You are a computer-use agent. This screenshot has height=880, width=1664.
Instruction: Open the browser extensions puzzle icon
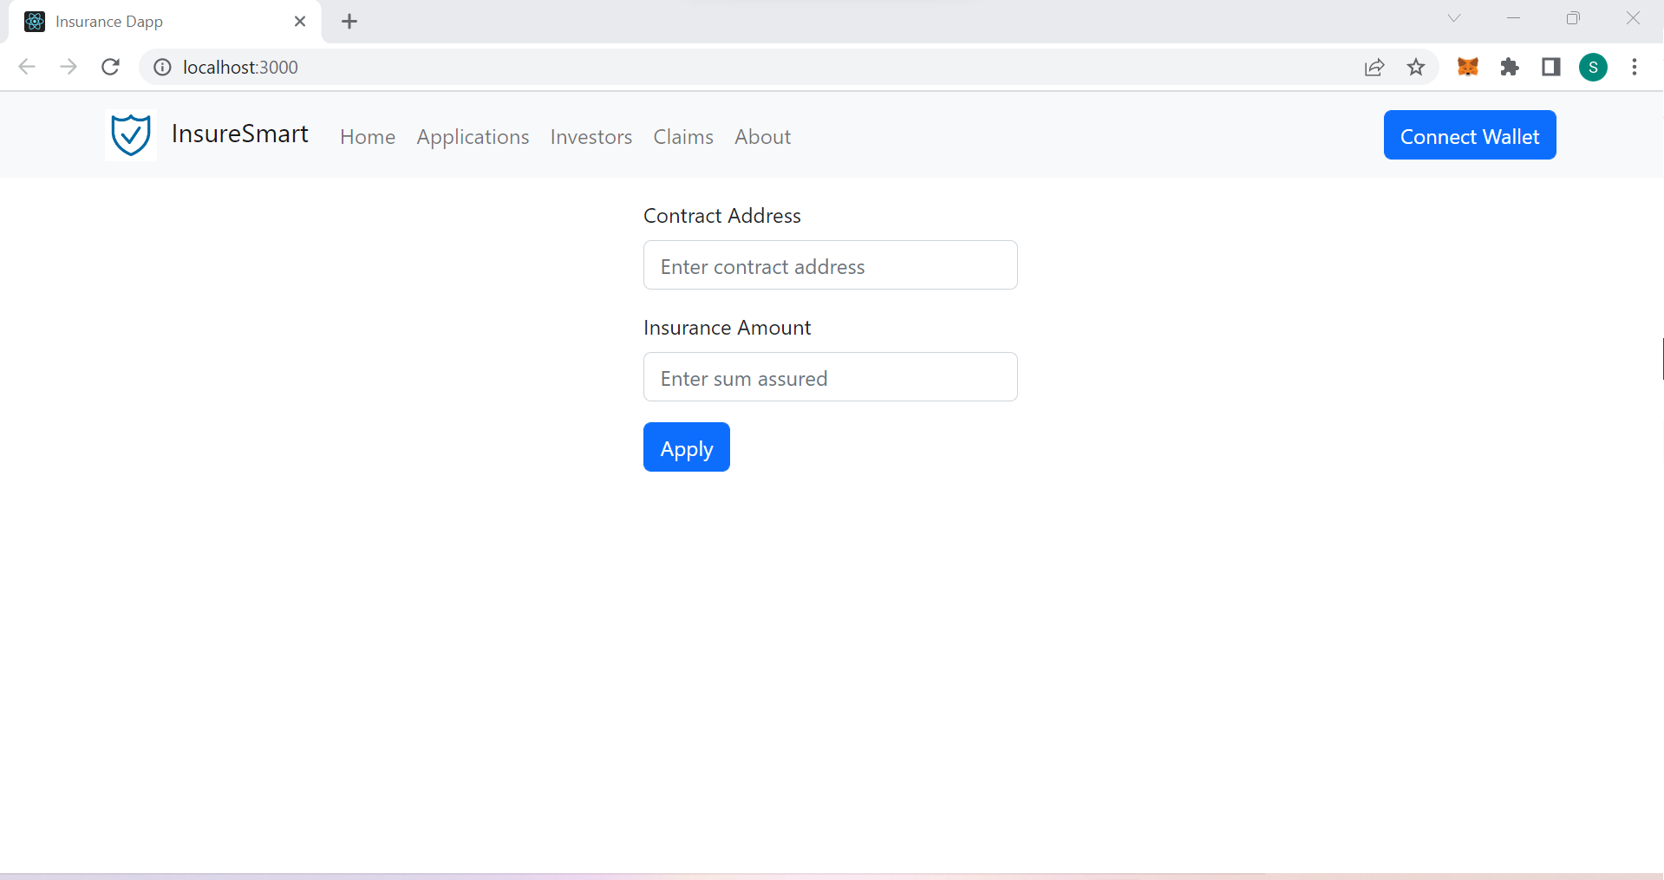tap(1510, 67)
